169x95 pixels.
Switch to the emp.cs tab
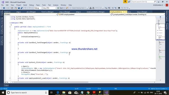pyautogui.click(x=78, y=12)
